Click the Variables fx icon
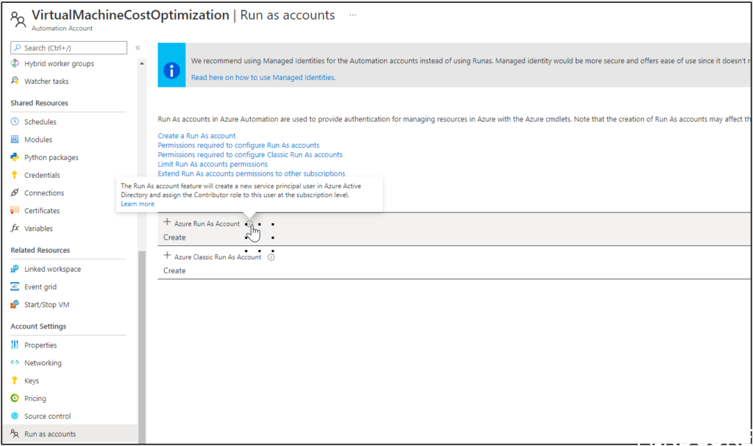The height and width of the screenshot is (446, 753). pos(15,229)
